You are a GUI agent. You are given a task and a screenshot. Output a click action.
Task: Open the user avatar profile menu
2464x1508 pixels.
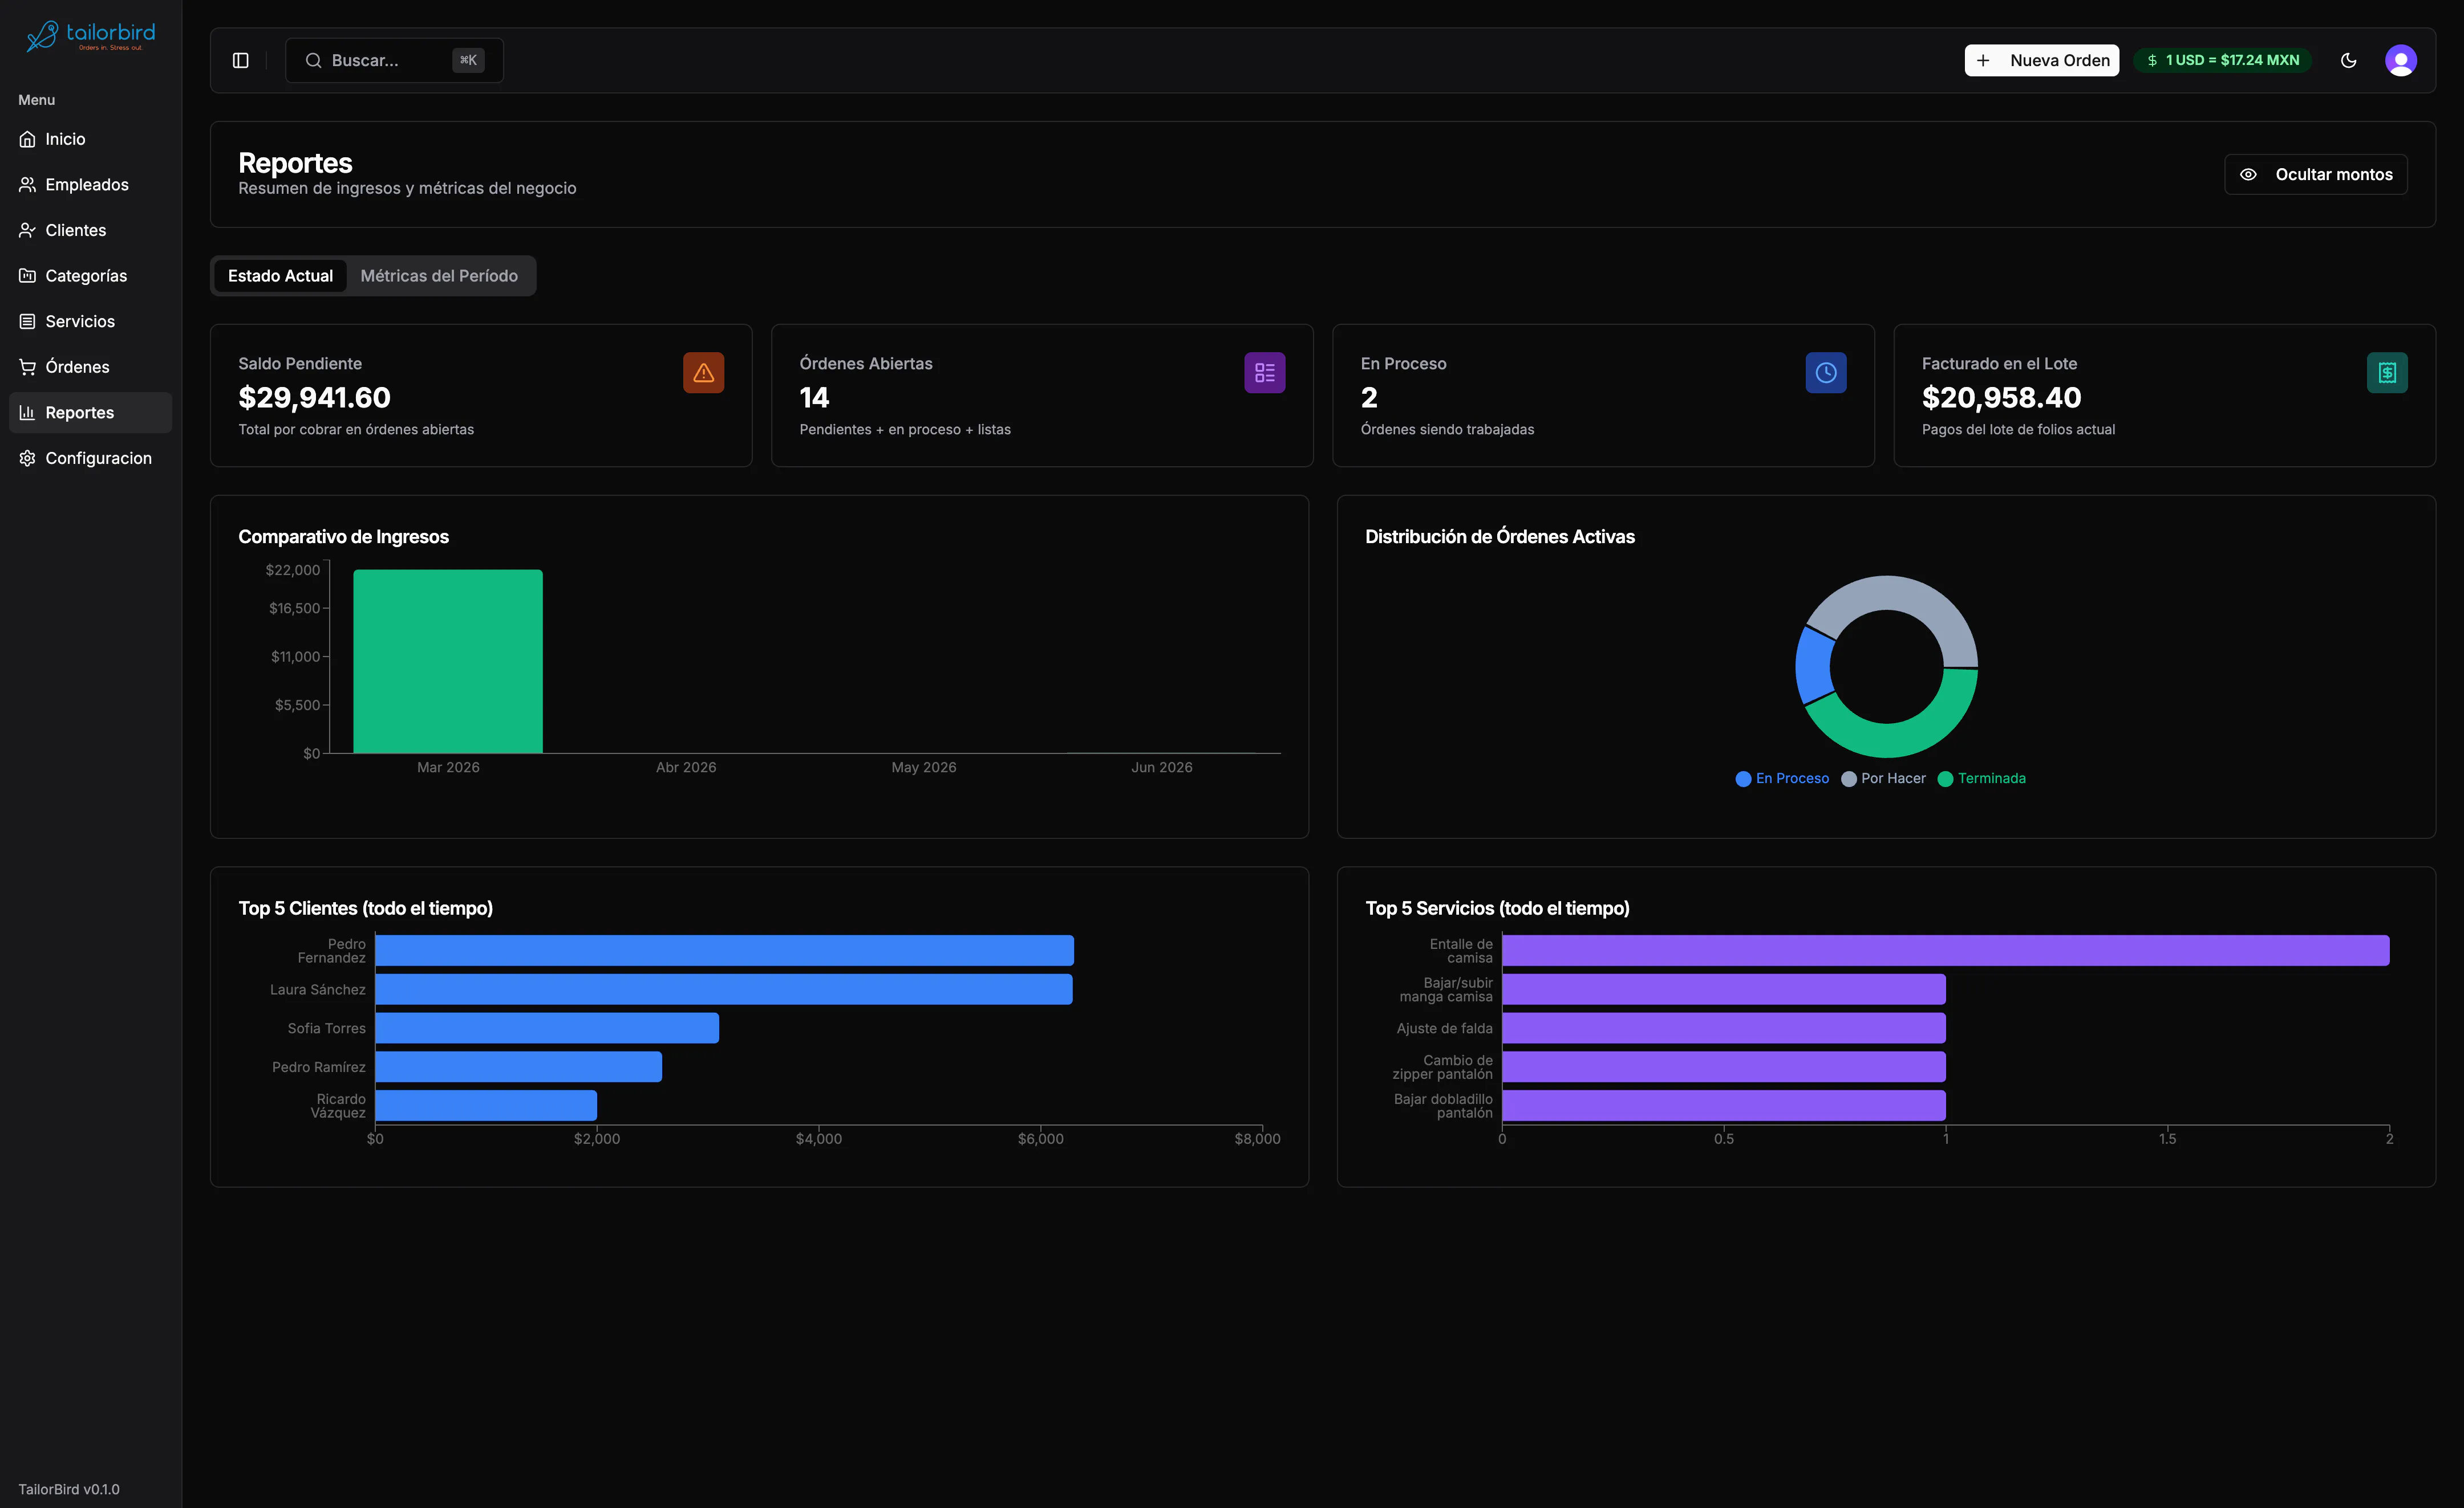coord(2401,60)
